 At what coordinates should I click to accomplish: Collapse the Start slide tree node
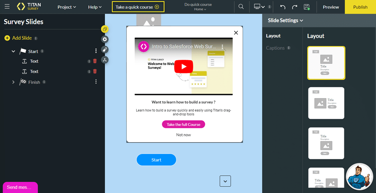point(13,51)
